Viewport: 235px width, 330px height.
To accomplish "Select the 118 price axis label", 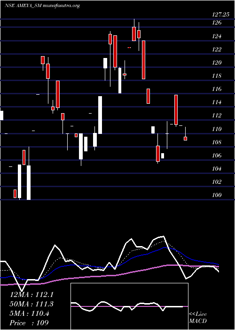I will coord(217,76).
